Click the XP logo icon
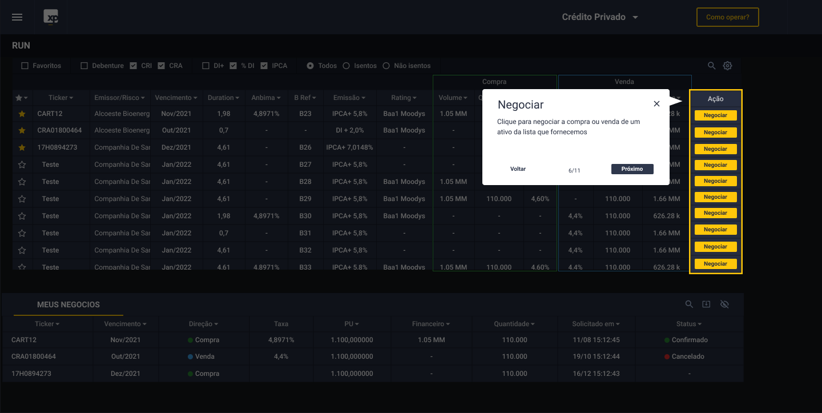Viewport: 822px width, 413px height. click(x=51, y=17)
